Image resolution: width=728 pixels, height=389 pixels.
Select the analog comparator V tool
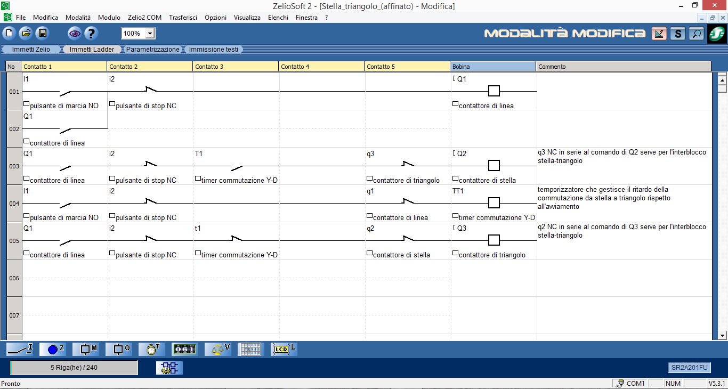click(219, 349)
